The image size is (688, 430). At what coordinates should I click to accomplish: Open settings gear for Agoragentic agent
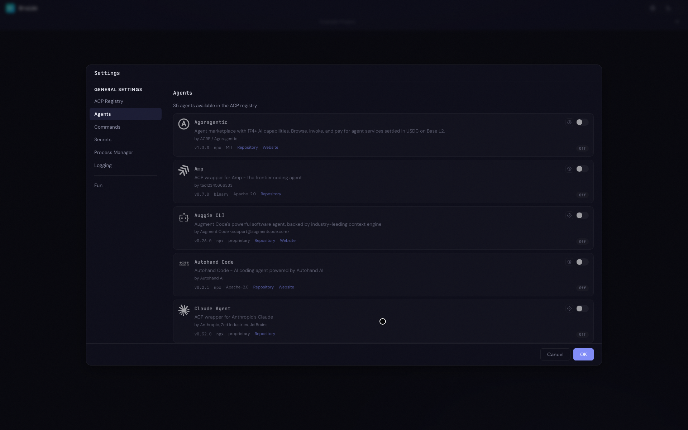point(569,122)
